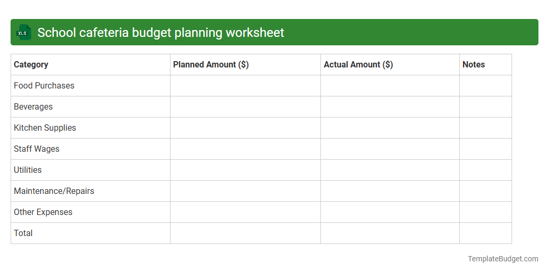Click Planned Amount cell for Food Purchases

245,85
